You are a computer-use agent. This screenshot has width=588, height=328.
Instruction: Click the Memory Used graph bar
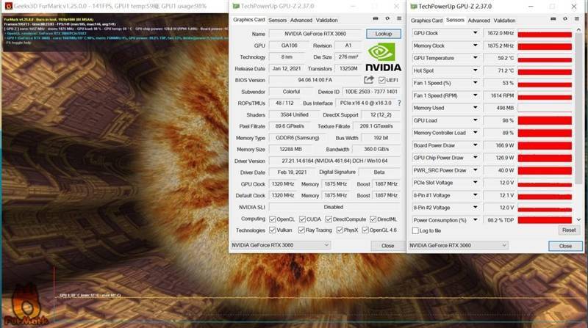coord(545,108)
